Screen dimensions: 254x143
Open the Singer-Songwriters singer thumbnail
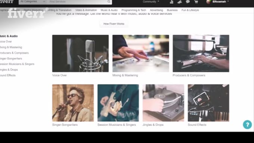pyautogui.click(x=73, y=103)
